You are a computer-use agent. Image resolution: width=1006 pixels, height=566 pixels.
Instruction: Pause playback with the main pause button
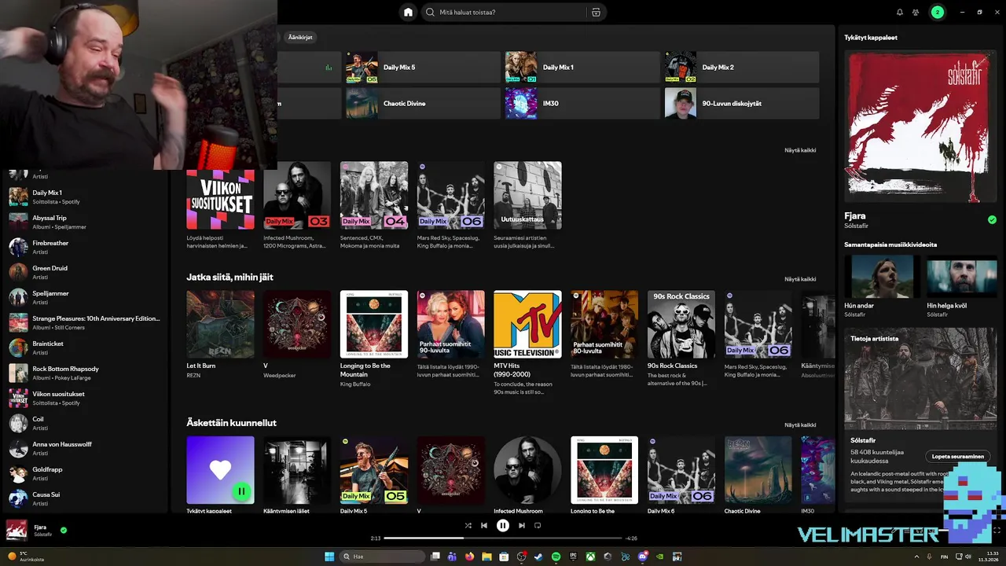tap(503, 525)
